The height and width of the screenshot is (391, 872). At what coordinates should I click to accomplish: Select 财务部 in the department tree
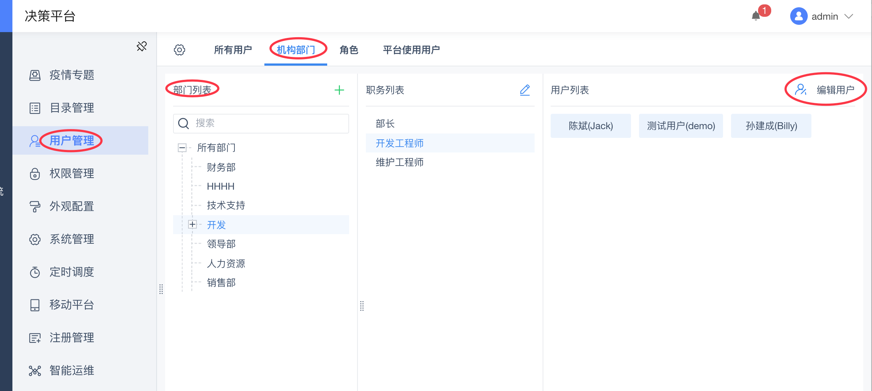pos(221,167)
